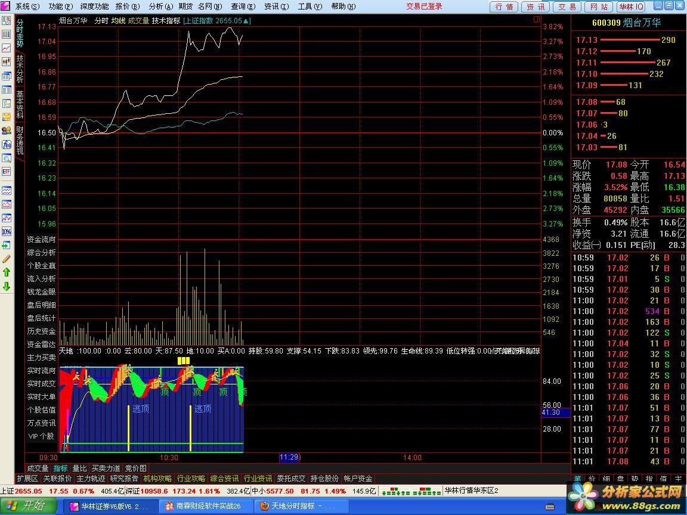Click the blue list report icon
Screen dimensions: 687x515
click(6, 90)
